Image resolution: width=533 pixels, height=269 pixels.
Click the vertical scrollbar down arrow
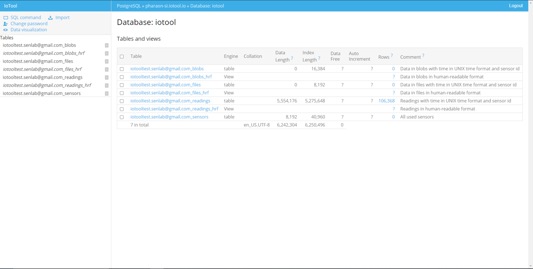tap(531, 267)
